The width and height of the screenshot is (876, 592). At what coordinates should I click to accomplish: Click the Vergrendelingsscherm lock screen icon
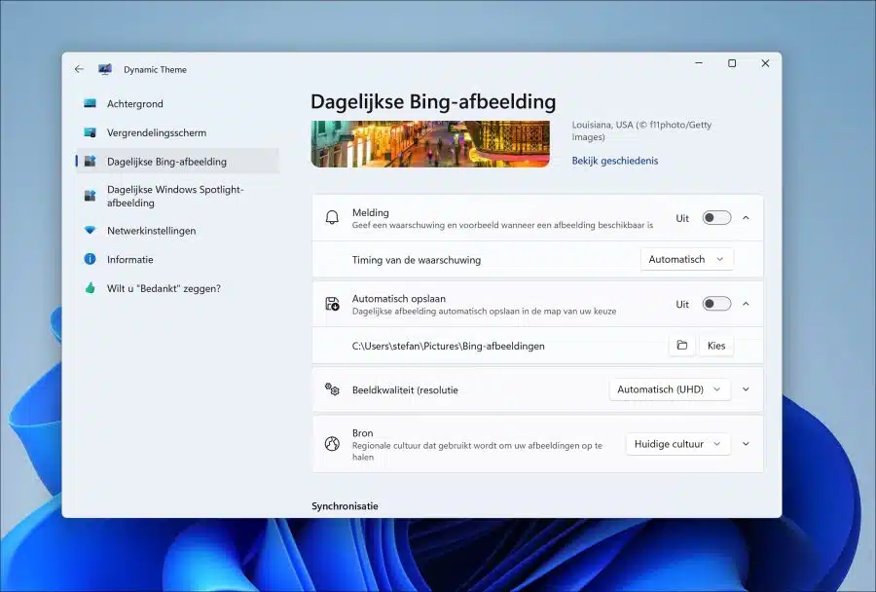pos(90,132)
